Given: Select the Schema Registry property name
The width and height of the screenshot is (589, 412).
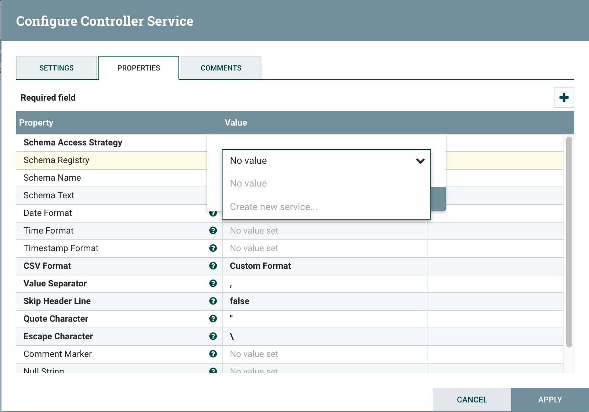Looking at the screenshot, I should click(x=56, y=160).
